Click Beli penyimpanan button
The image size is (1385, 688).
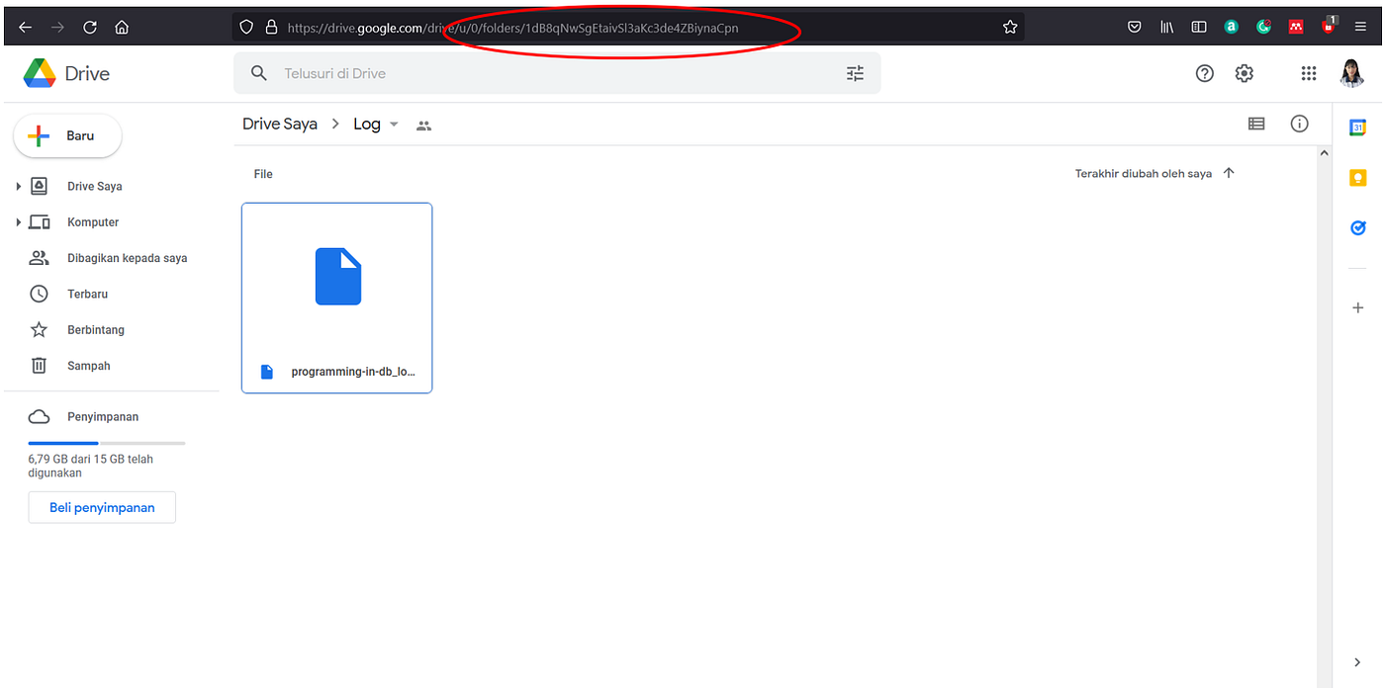point(102,507)
